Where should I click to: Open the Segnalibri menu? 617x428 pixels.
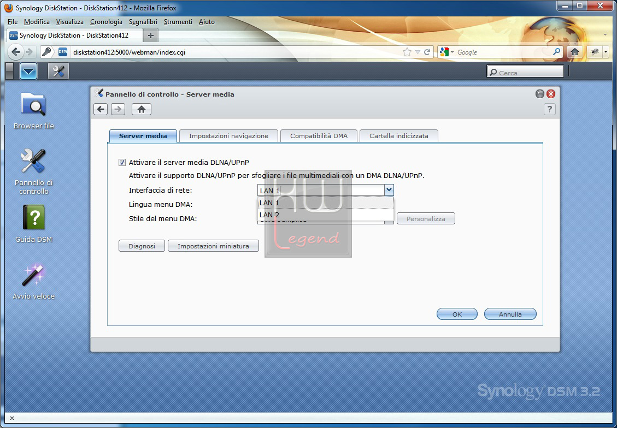143,22
